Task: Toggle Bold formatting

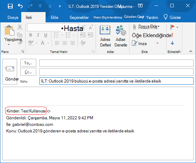Action: pos(30,35)
